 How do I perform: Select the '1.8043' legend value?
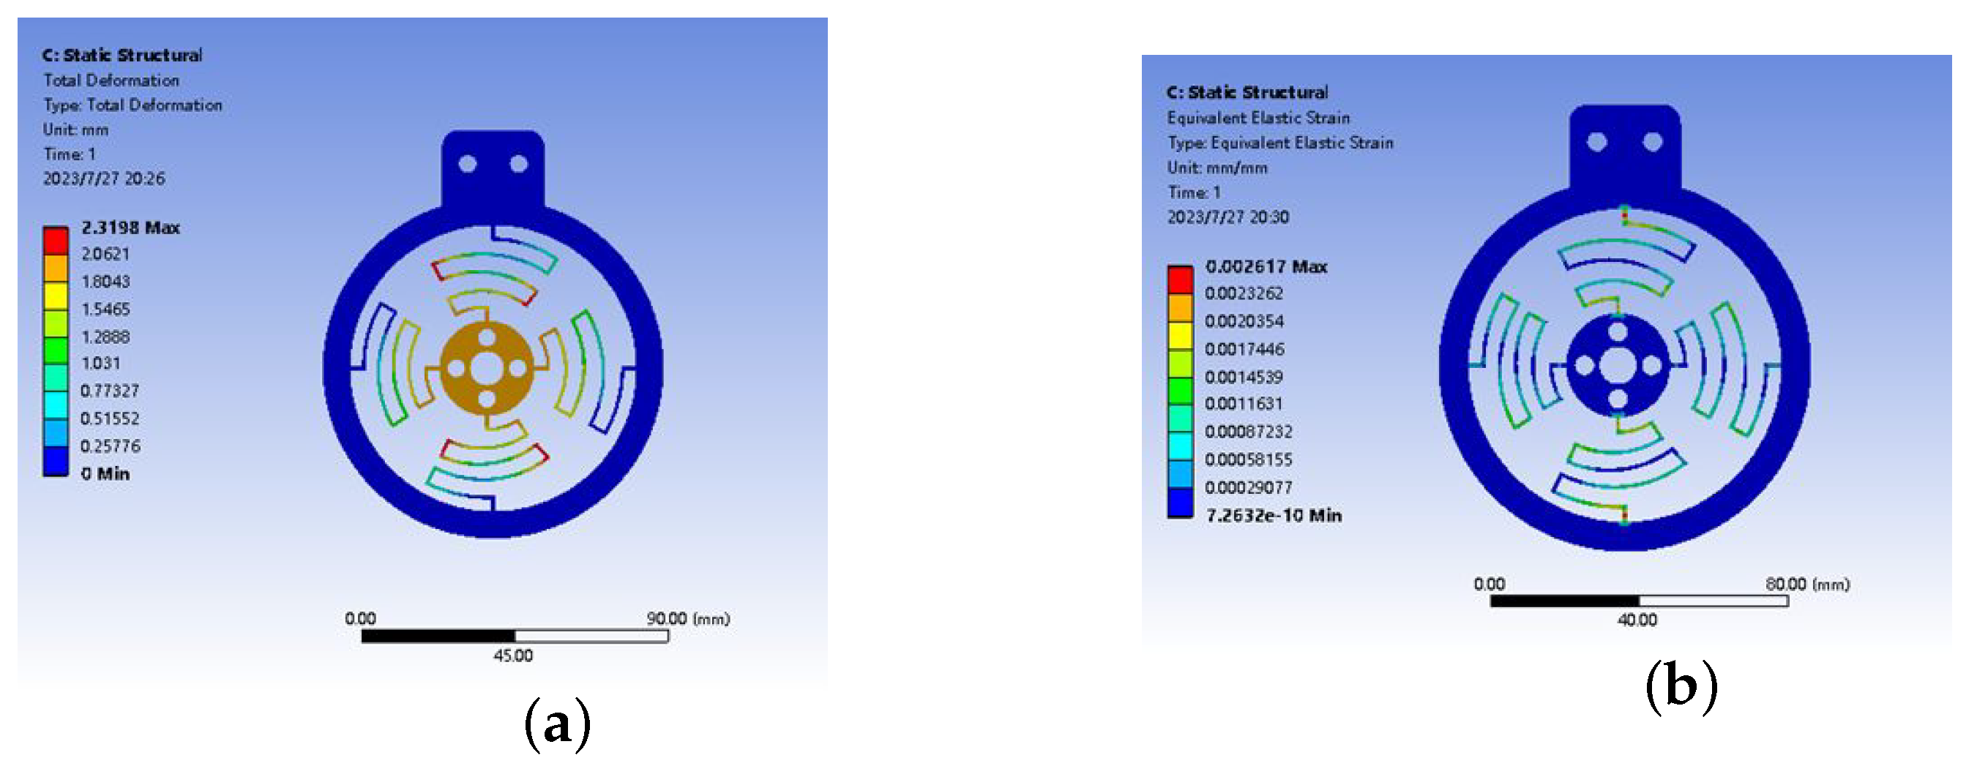click(106, 282)
